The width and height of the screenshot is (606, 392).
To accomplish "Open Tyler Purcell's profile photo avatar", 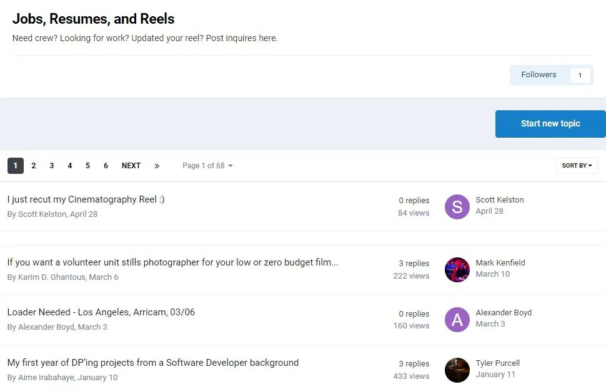I will tap(457, 370).
